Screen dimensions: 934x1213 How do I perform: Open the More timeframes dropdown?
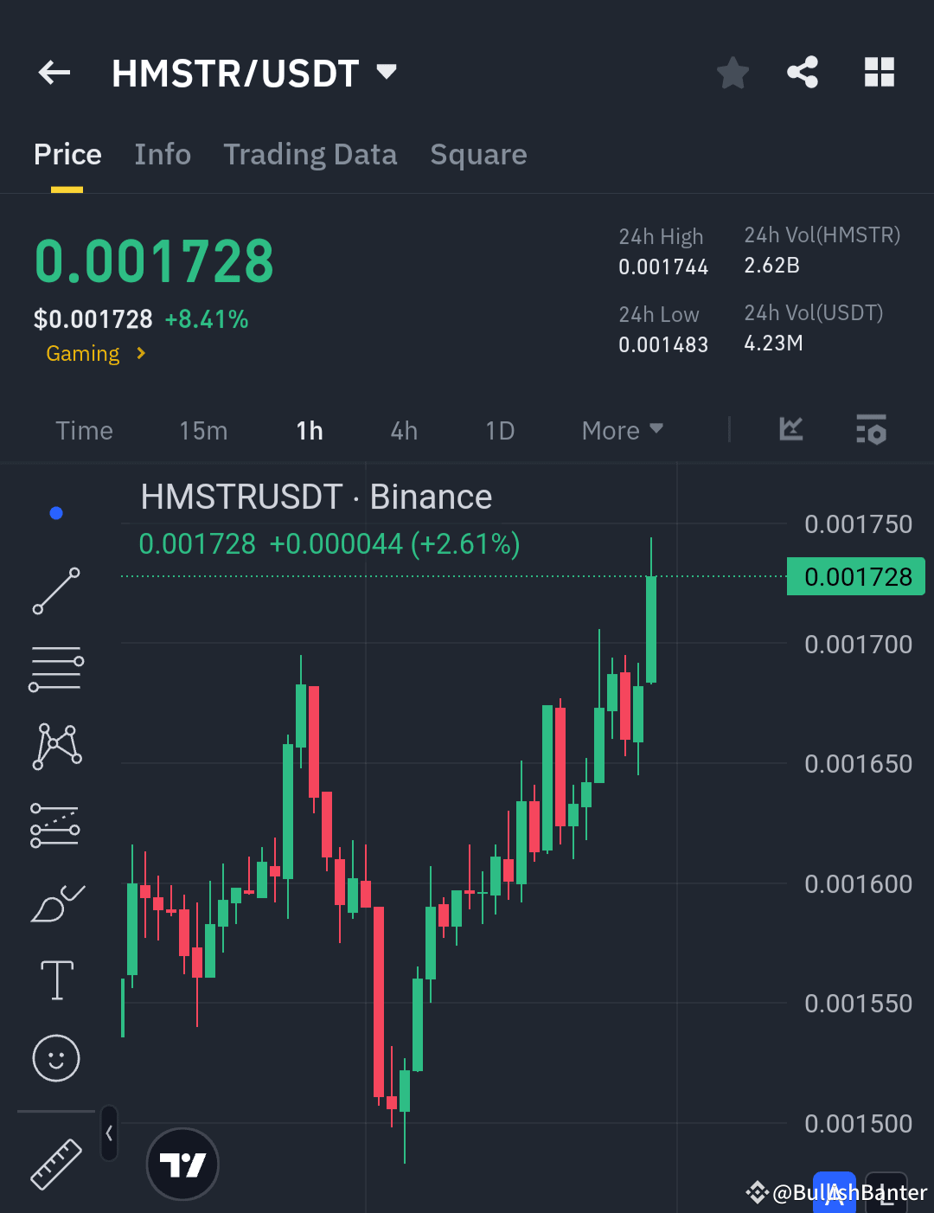click(x=621, y=430)
